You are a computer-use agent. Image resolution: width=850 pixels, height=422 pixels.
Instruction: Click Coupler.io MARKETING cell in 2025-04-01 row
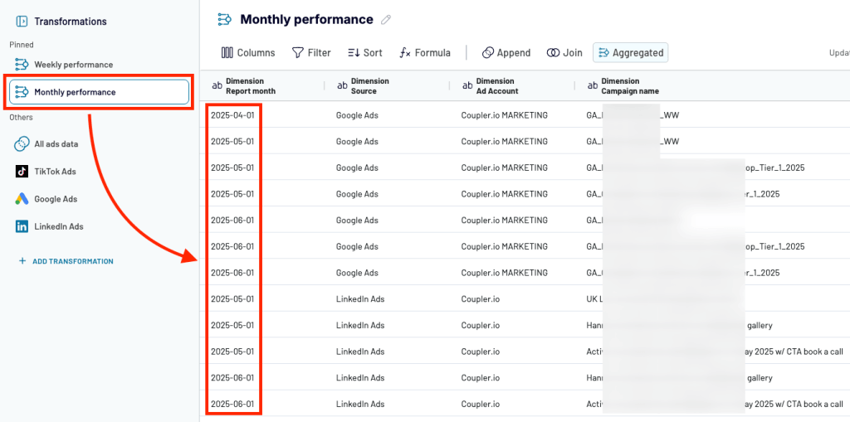504,115
